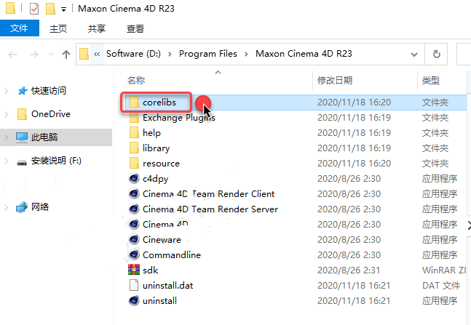471x325 pixels.
Task: Select Cinema 4D Team Render Server icon
Action: coord(134,209)
